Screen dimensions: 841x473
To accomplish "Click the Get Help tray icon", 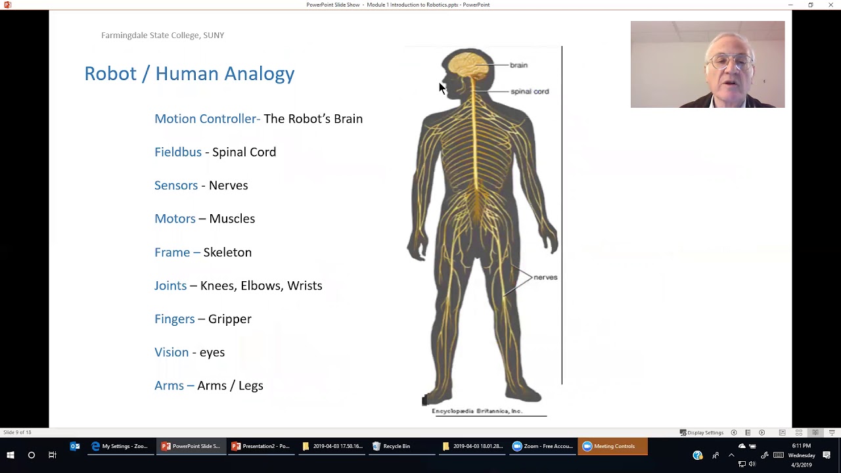I will [x=698, y=455].
